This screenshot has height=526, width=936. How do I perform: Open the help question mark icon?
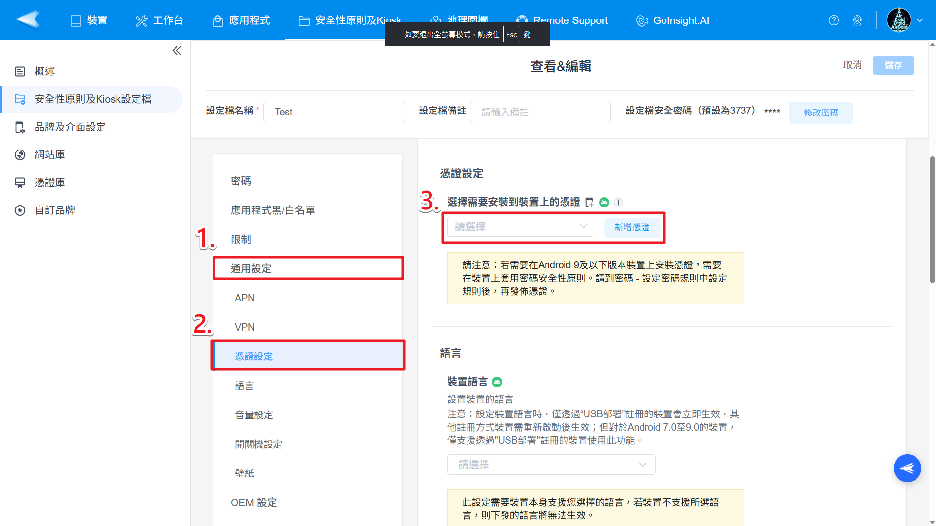(834, 20)
